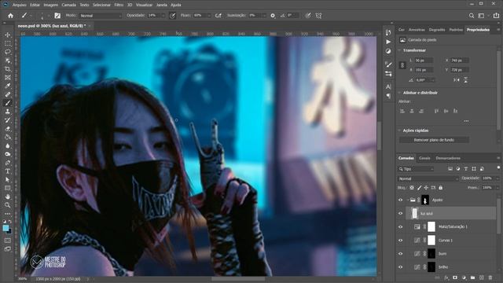The image size is (503, 283).
Task: Hide the Matiz/Saturação 1 layer
Action: (400, 227)
